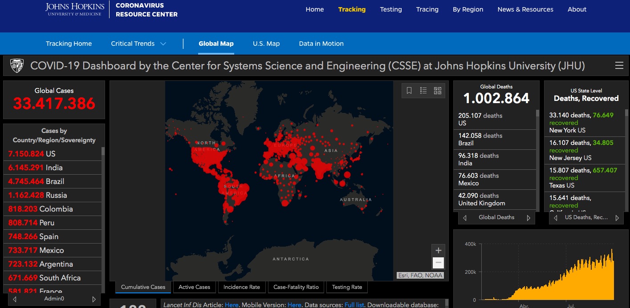Image resolution: width=630 pixels, height=308 pixels.
Task: Select India in the cases by country list
Action: 53,168
